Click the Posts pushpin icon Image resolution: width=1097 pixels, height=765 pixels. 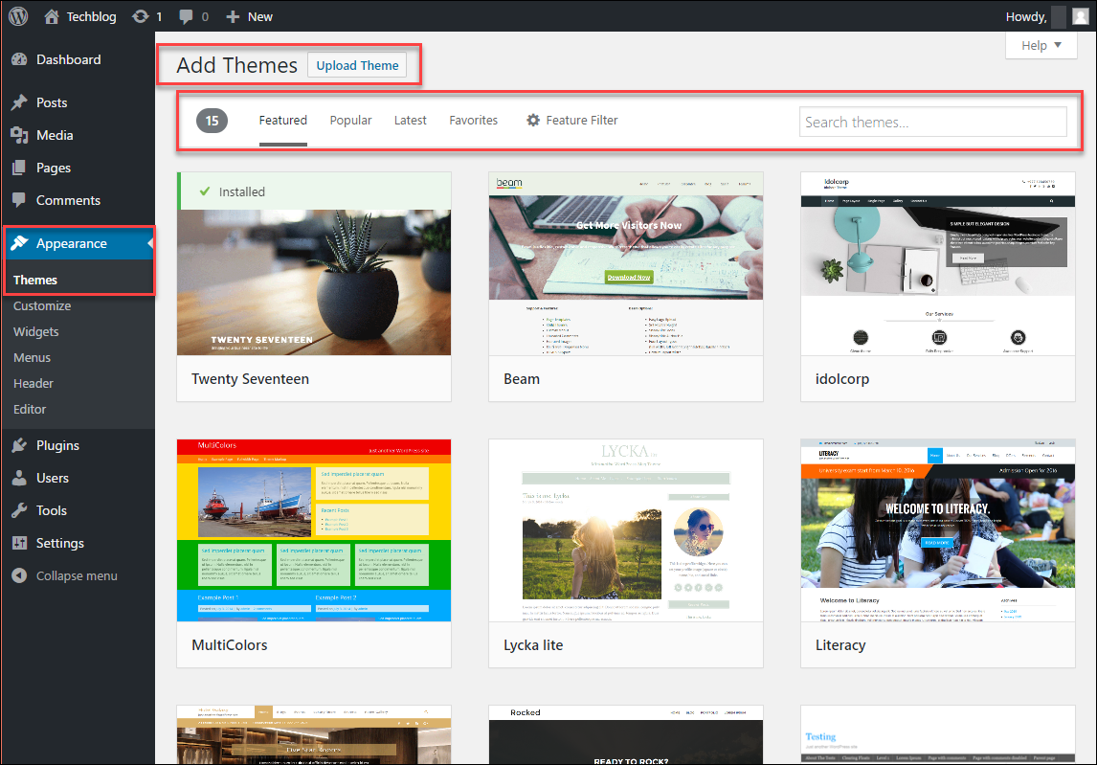coord(19,102)
